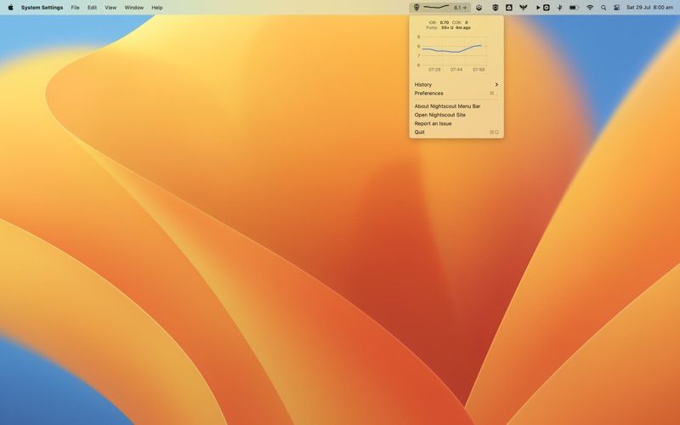680x425 pixels.
Task: Choose Preferences in Nightscout menu
Action: tap(456, 93)
